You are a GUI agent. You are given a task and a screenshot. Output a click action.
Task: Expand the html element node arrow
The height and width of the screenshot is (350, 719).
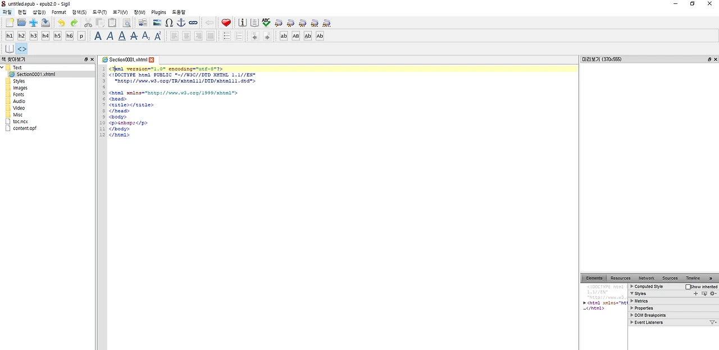[x=585, y=303]
